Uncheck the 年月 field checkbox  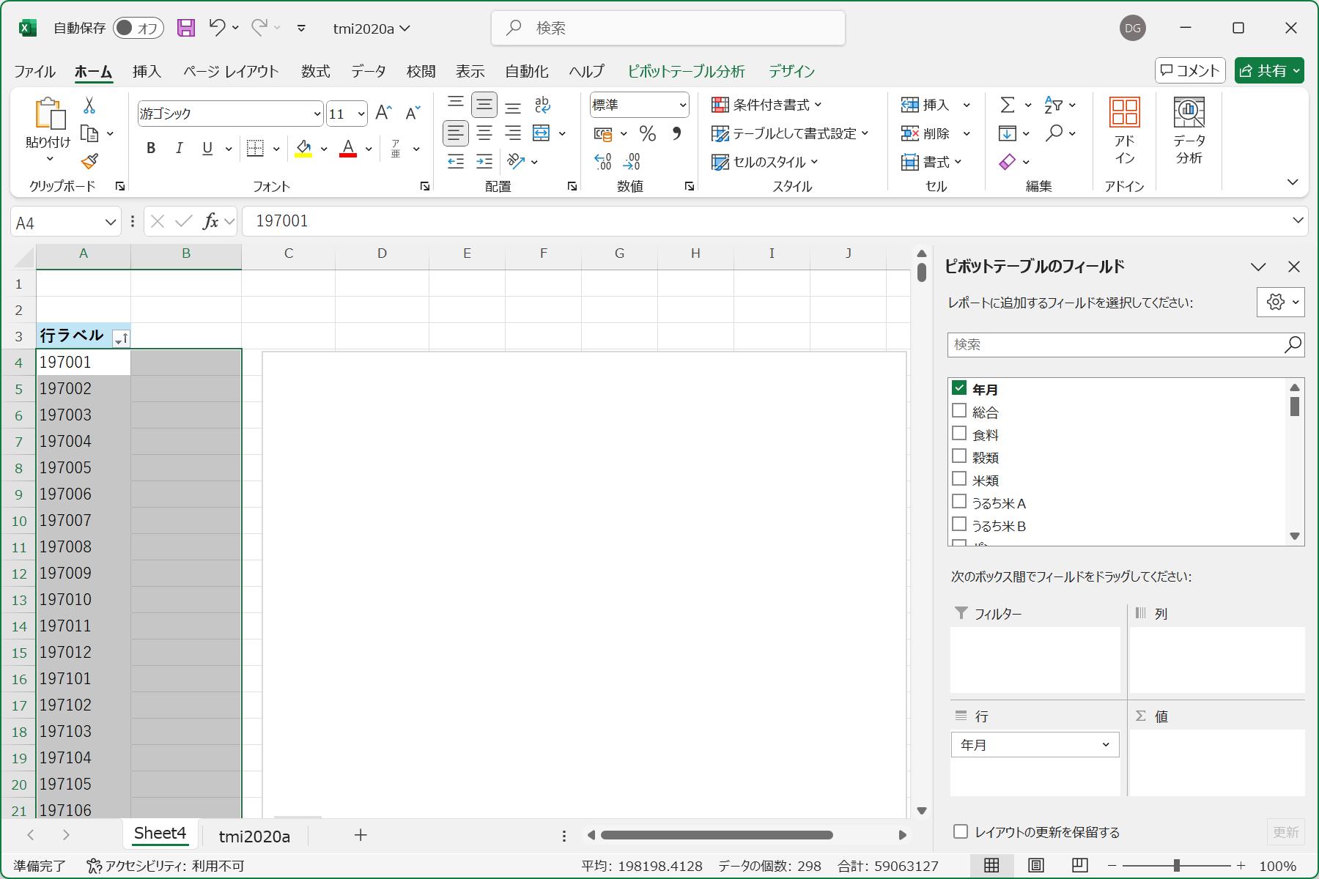(959, 387)
